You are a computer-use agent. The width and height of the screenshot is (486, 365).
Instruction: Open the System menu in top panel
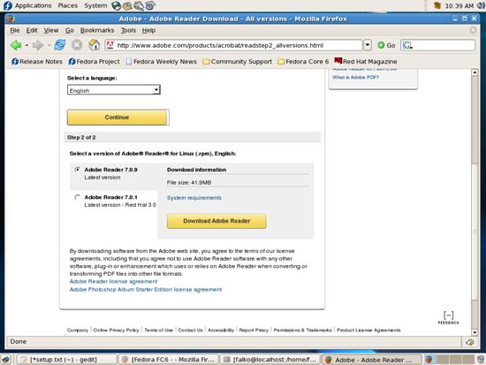click(x=95, y=5)
